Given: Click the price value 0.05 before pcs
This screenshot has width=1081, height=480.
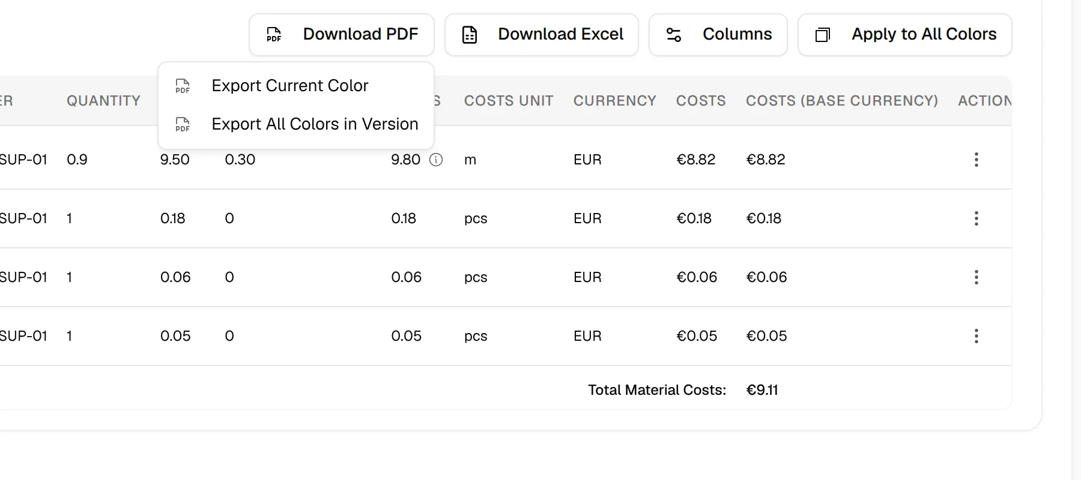Looking at the screenshot, I should click(x=407, y=336).
